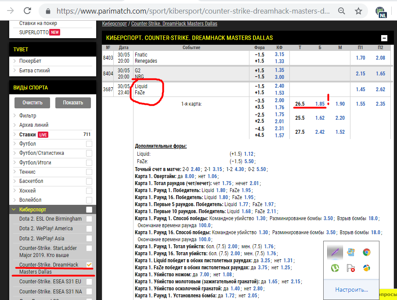The height and width of the screenshot is (300, 397).
Task: Open the Киберспорт breadcrumb link
Action: coord(115,24)
